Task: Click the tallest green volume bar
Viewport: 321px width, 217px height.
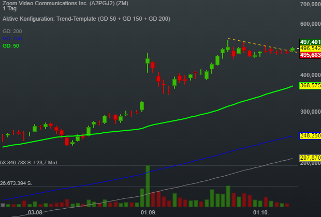Action: 148,186
